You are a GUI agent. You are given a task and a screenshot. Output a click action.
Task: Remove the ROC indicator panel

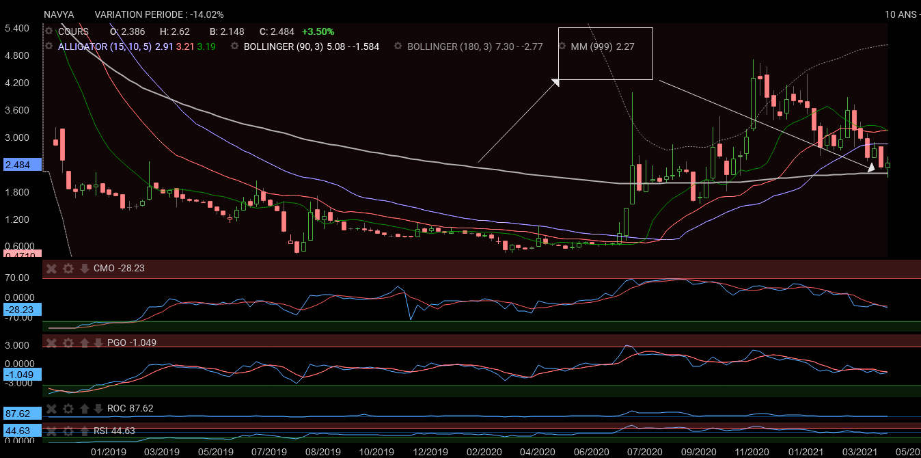click(51, 409)
